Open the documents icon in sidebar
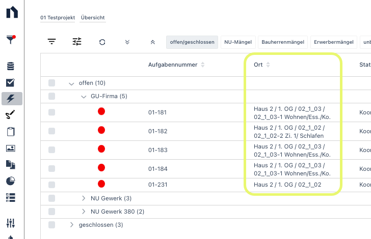This screenshot has height=239, width=371. coord(11,165)
